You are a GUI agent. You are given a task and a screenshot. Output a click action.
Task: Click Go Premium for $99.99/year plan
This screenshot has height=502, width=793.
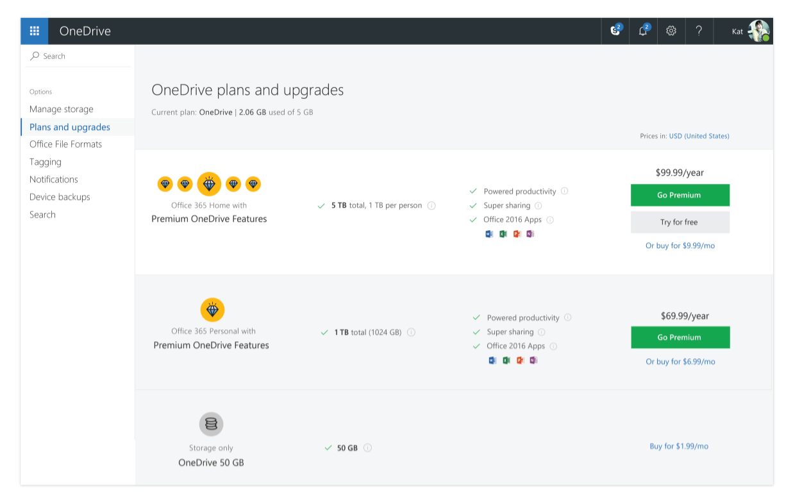[680, 195]
